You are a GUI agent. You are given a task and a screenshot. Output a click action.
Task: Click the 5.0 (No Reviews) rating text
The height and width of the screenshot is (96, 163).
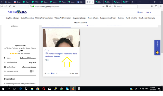pyautogui.click(x=24, y=53)
